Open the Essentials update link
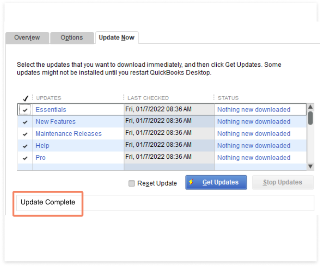The width and height of the screenshot is (321, 266). [51, 110]
